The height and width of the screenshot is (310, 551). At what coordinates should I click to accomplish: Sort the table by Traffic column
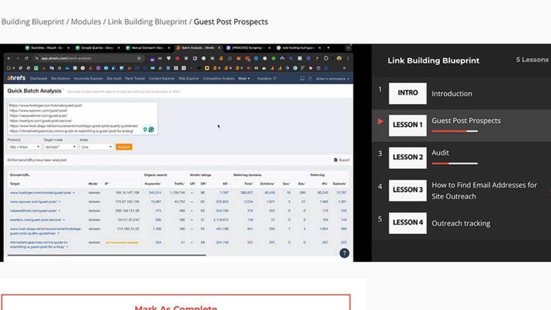coord(179,184)
